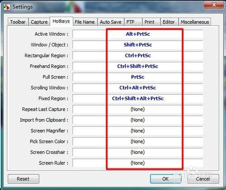This screenshot has width=226, height=190.
Task: Switch to the Toolbar tab
Action: (x=18, y=22)
